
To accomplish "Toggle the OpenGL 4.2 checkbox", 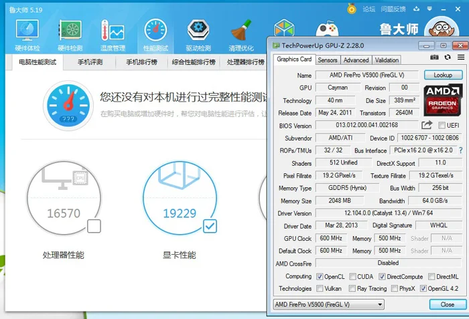I will pyautogui.click(x=423, y=288).
